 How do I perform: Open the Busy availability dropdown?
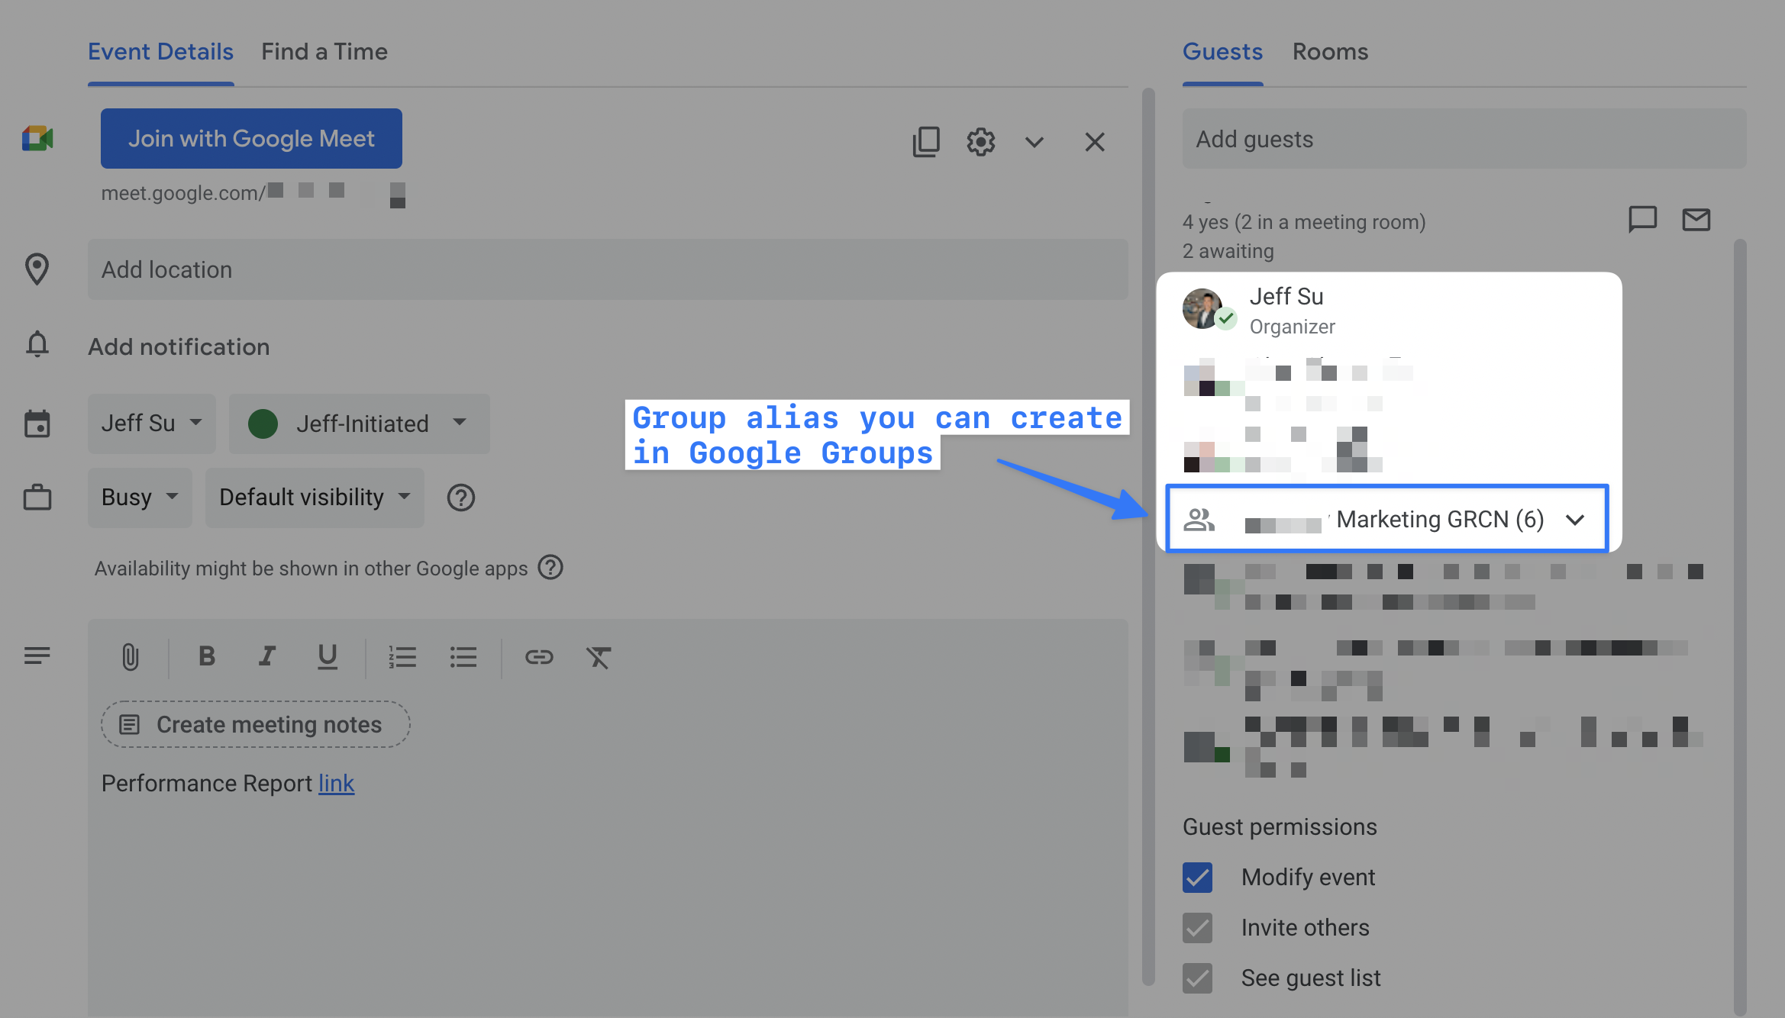[x=140, y=498]
